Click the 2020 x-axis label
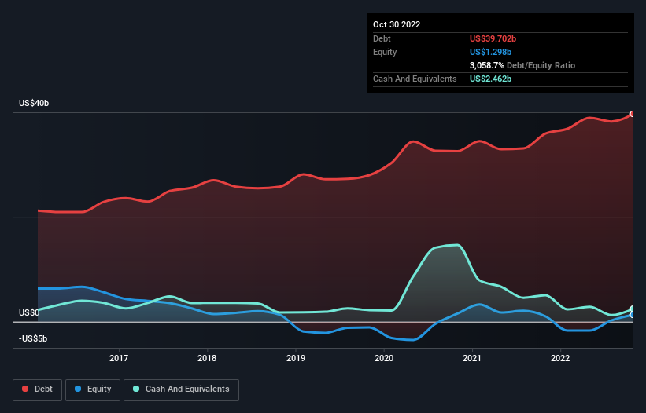646x413 pixels. pyautogui.click(x=384, y=358)
